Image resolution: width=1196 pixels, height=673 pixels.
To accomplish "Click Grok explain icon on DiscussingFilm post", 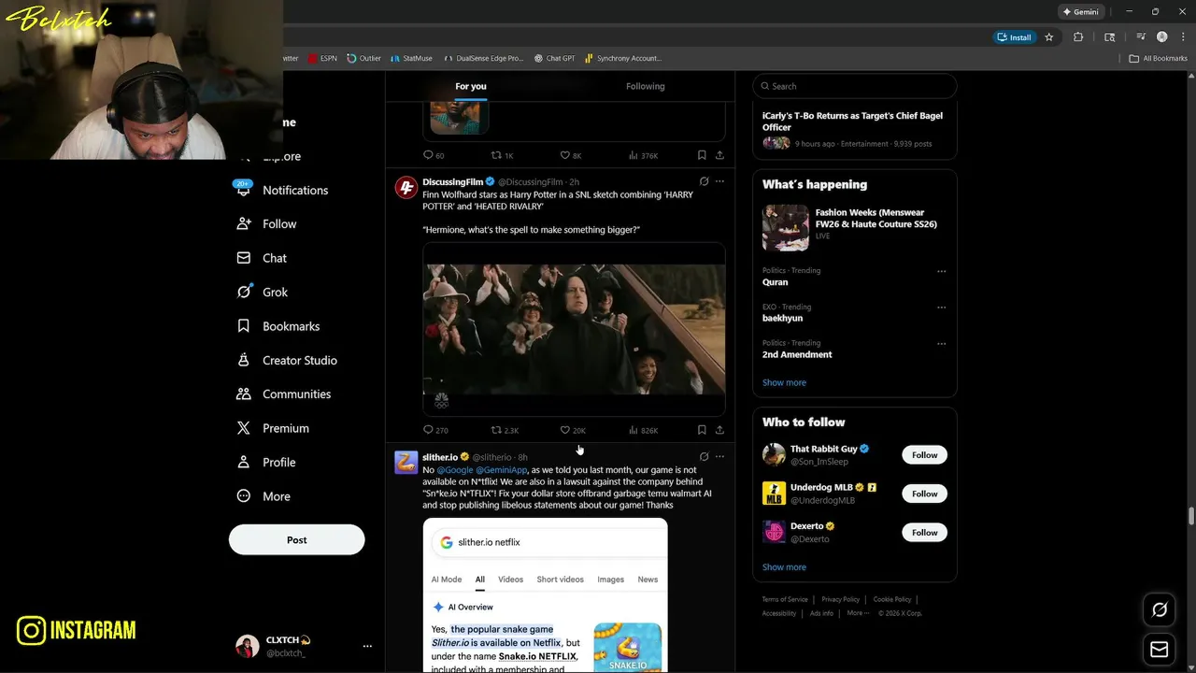I will pyautogui.click(x=704, y=181).
